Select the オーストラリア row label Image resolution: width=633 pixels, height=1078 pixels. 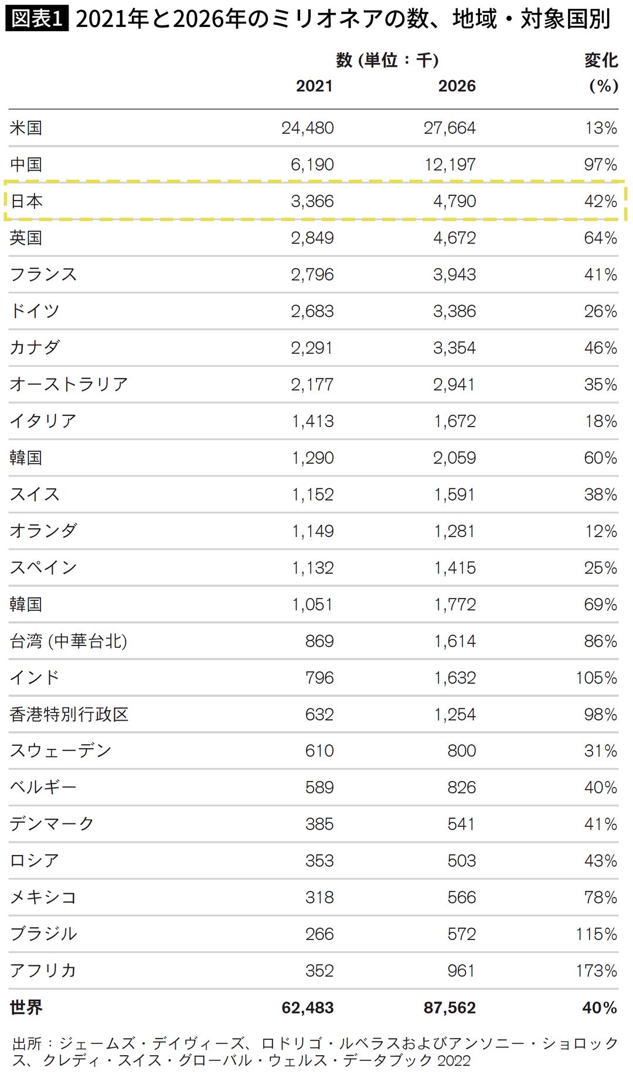(69, 384)
